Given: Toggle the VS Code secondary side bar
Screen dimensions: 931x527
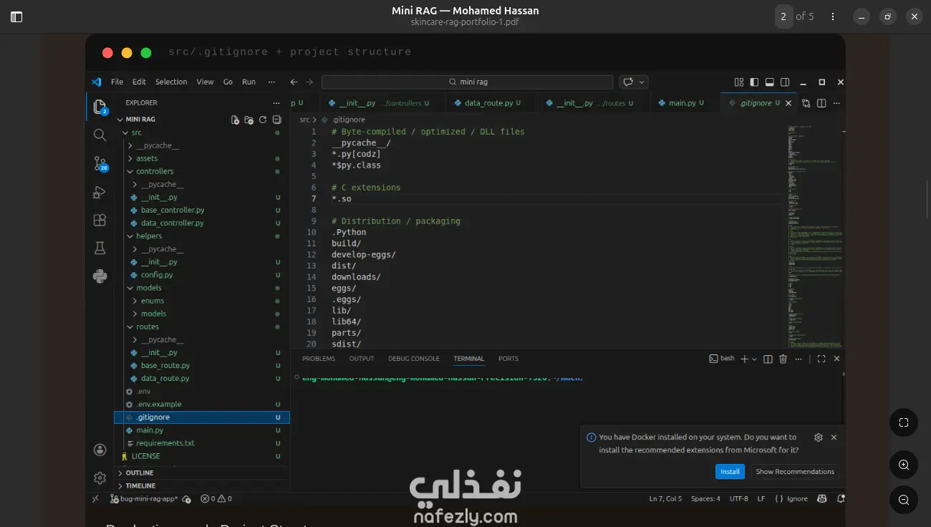Looking at the screenshot, I should pyautogui.click(x=785, y=82).
